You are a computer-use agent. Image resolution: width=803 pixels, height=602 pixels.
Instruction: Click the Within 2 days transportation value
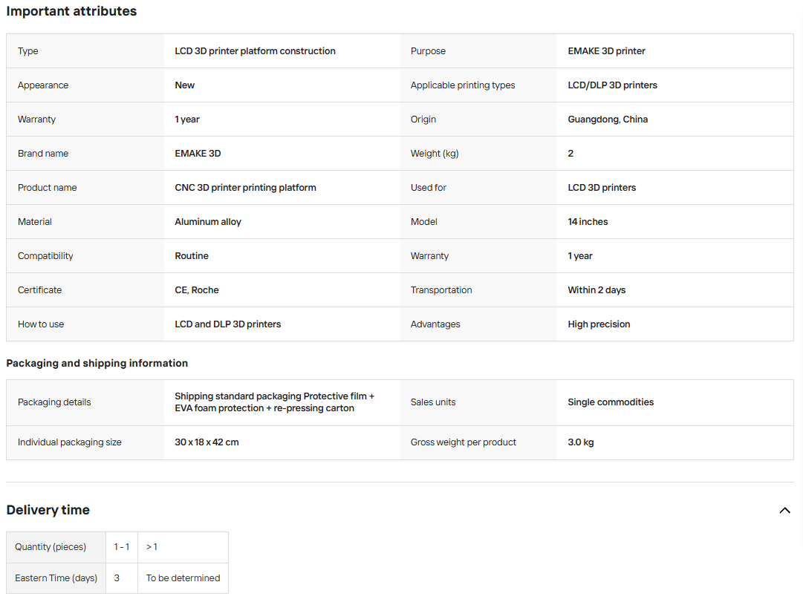pyautogui.click(x=596, y=290)
